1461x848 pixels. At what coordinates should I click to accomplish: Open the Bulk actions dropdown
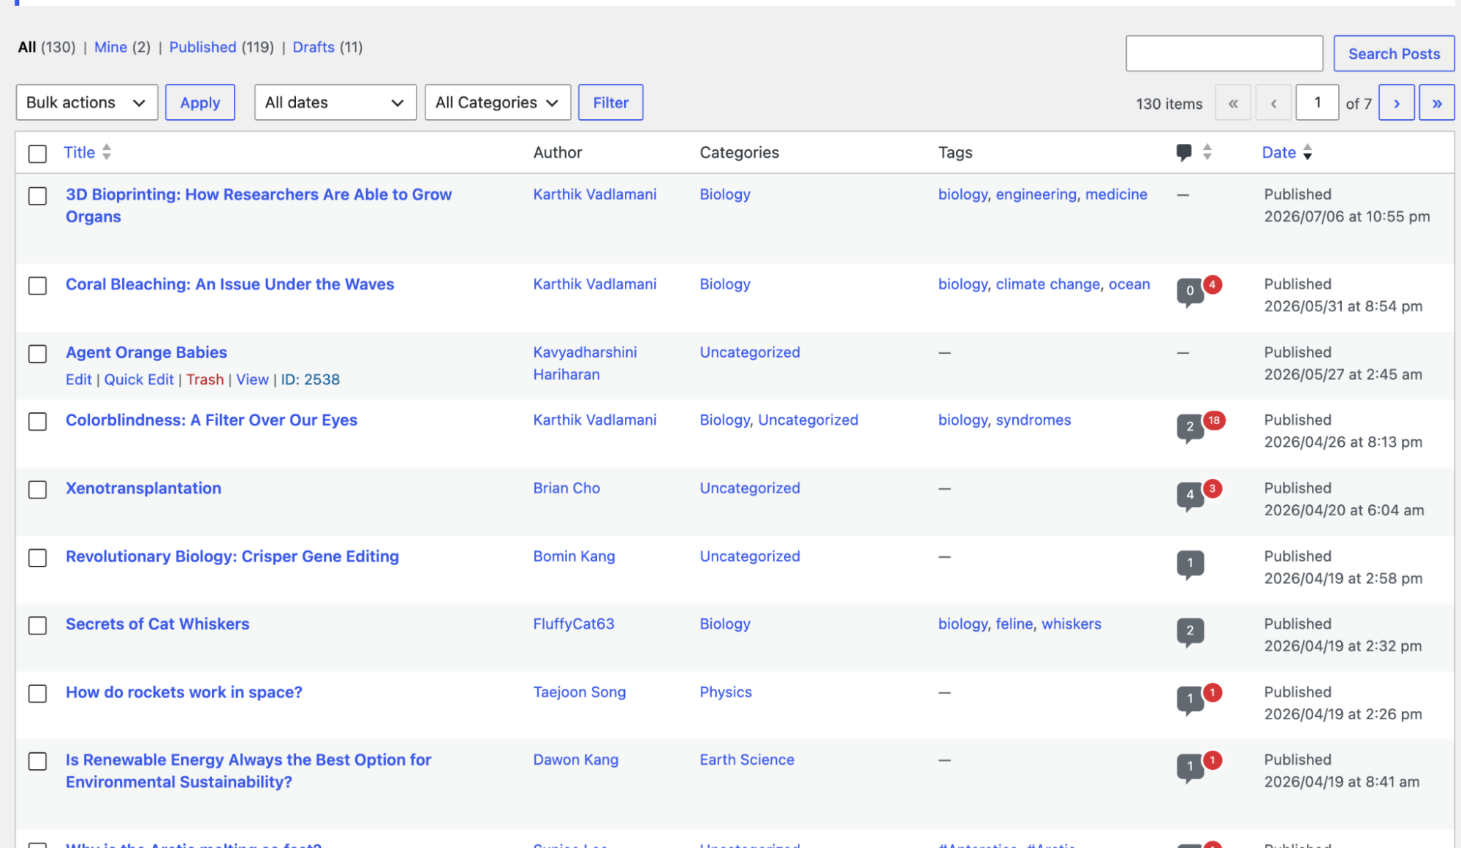point(87,102)
